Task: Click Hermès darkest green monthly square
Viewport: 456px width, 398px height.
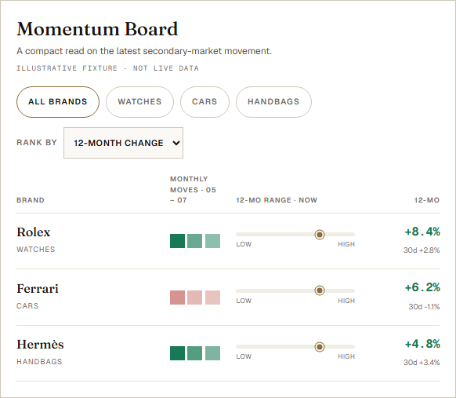Action: [177, 353]
